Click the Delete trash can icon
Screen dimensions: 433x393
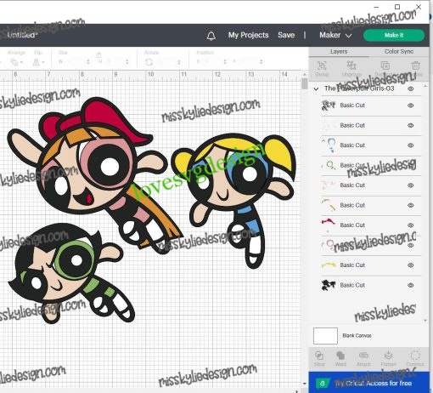pos(416,68)
